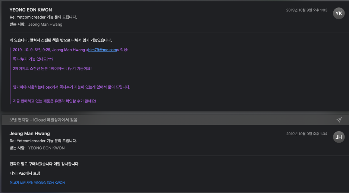Click quoted line 쪽 나누기 기능 있나요???

(x=33, y=59)
